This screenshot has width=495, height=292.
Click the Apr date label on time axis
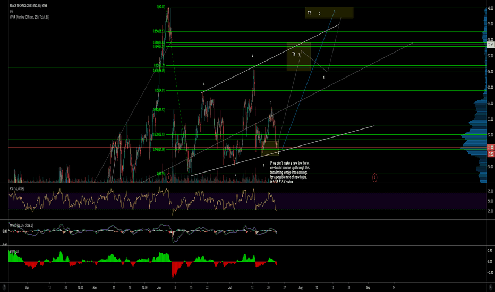(x=27, y=288)
